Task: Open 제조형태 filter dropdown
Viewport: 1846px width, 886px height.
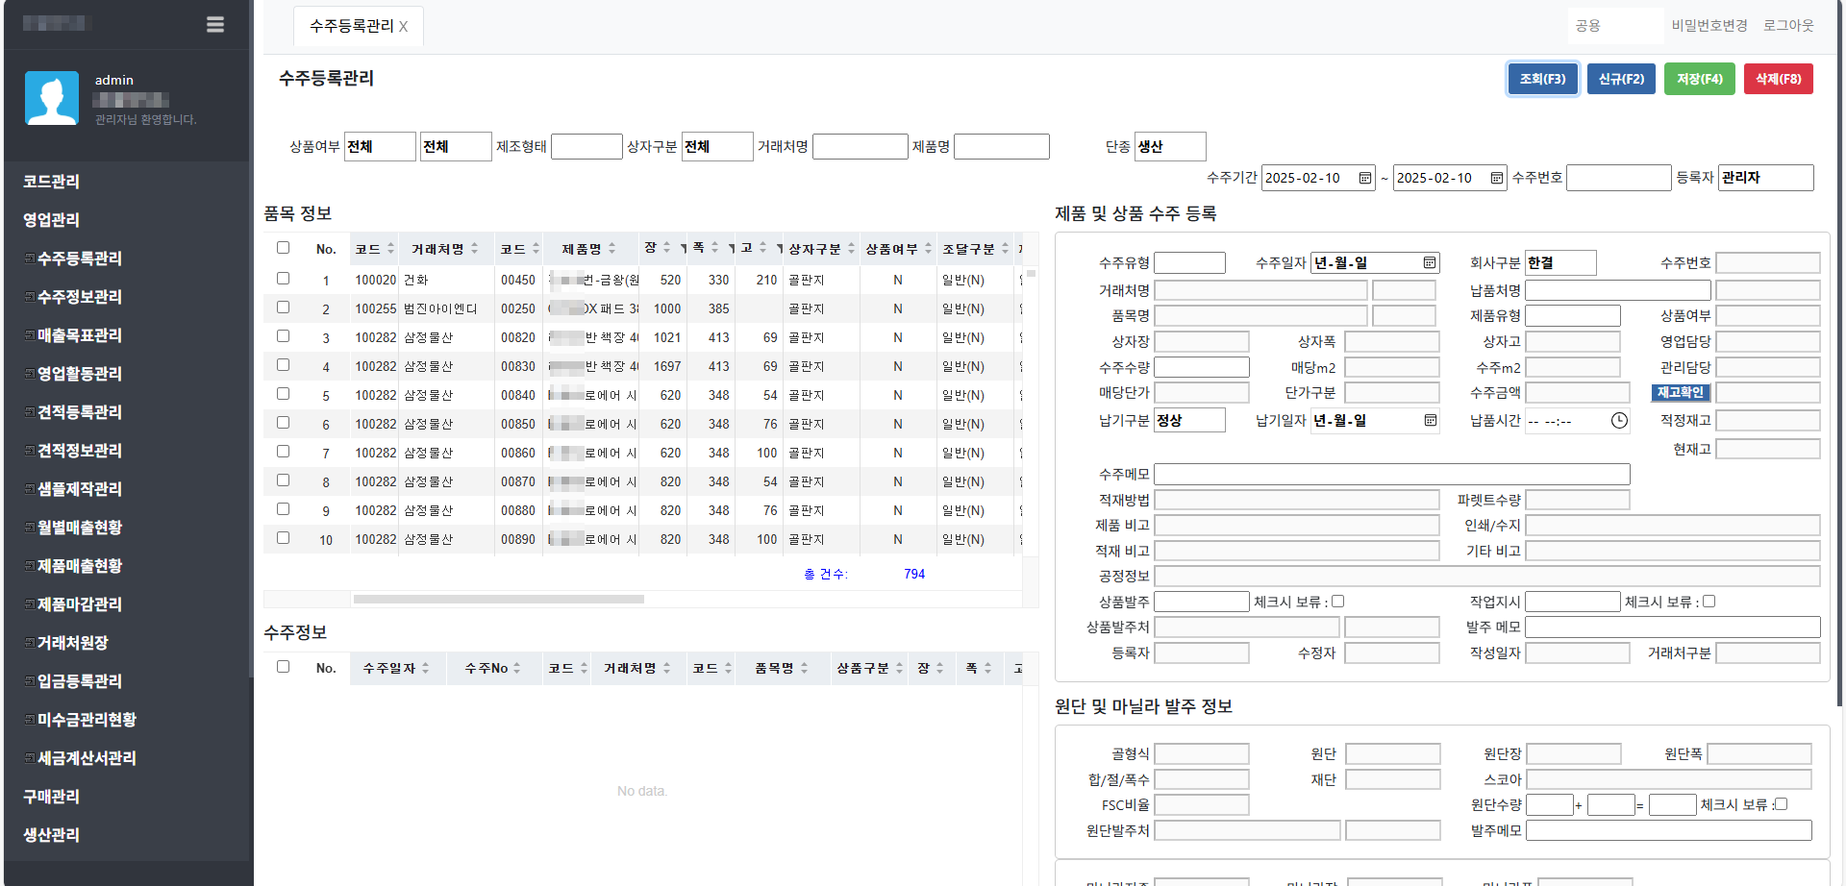Action: coord(586,146)
